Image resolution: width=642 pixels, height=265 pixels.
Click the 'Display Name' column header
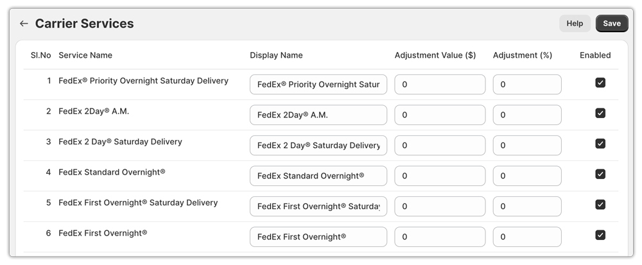coord(276,55)
